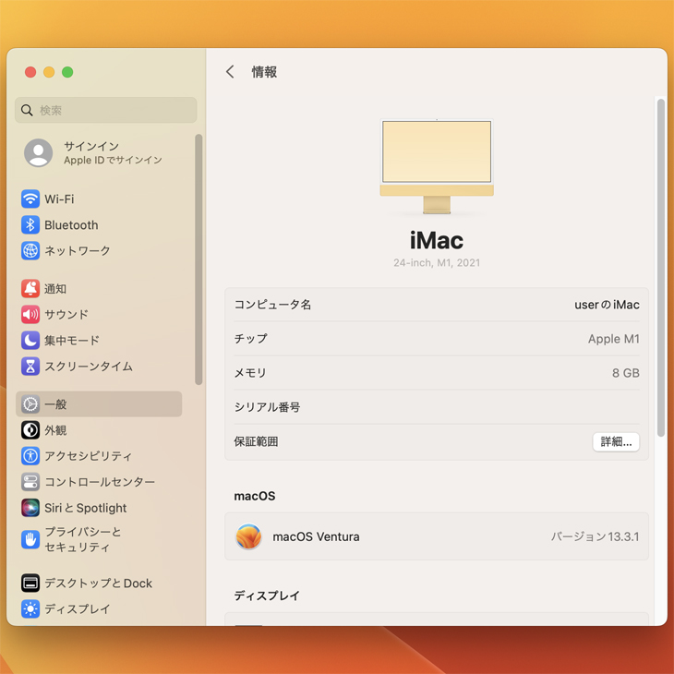Viewport: 674px width, 674px height.
Task: Click the Siri と Spotlight icon
Action: pyautogui.click(x=30, y=508)
